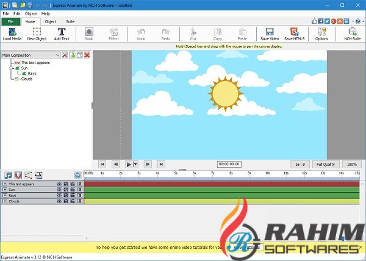Image resolution: width=366 pixels, height=261 pixels.
Task: Open the Main Composition dropdown
Action: [57, 55]
